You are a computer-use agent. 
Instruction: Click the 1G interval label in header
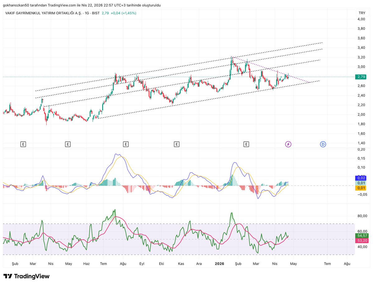(87, 13)
